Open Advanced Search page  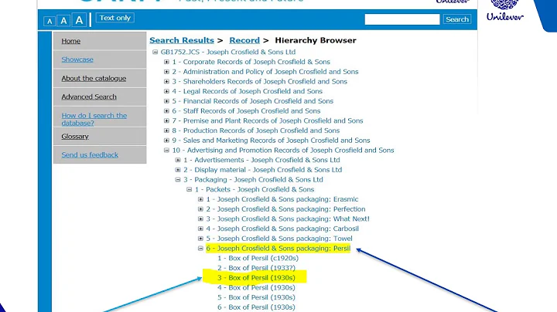(89, 97)
